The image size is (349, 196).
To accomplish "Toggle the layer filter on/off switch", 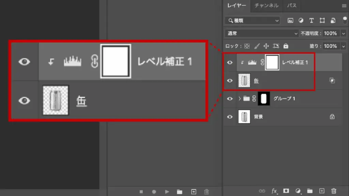I will (x=344, y=20).
